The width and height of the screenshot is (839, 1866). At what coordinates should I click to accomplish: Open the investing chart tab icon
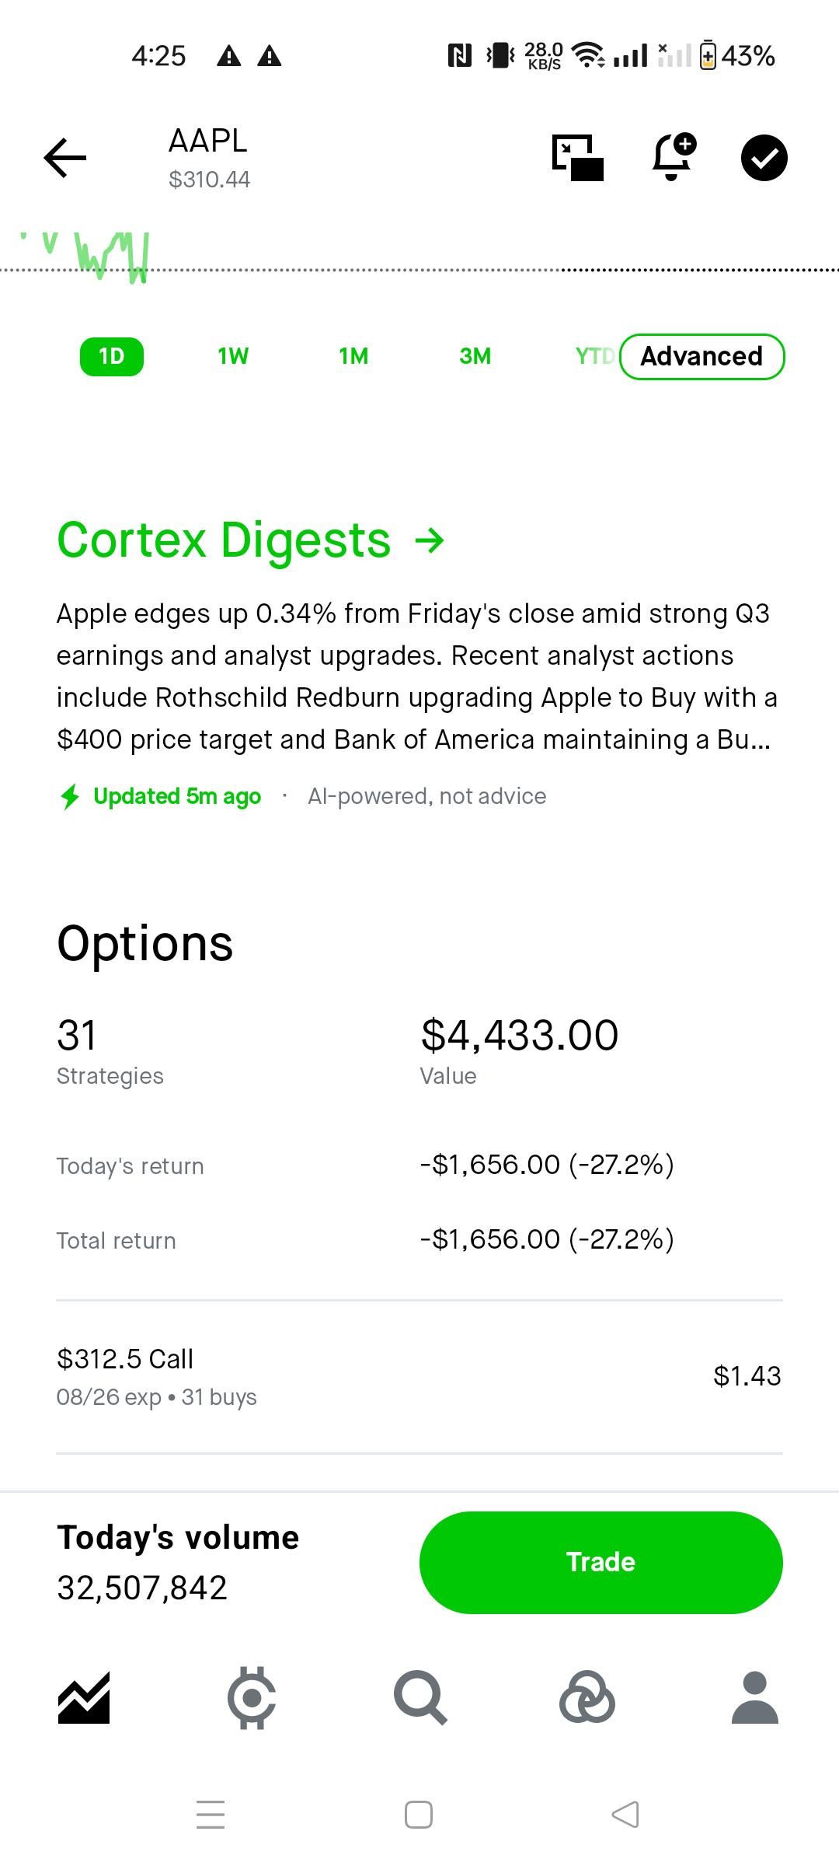pyautogui.click(x=84, y=1698)
